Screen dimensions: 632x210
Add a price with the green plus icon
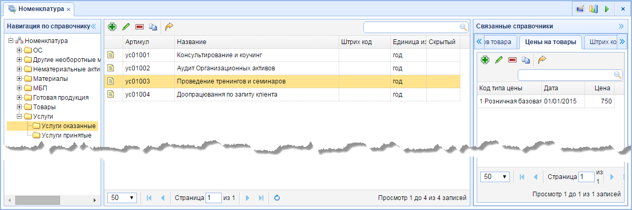[x=485, y=60]
